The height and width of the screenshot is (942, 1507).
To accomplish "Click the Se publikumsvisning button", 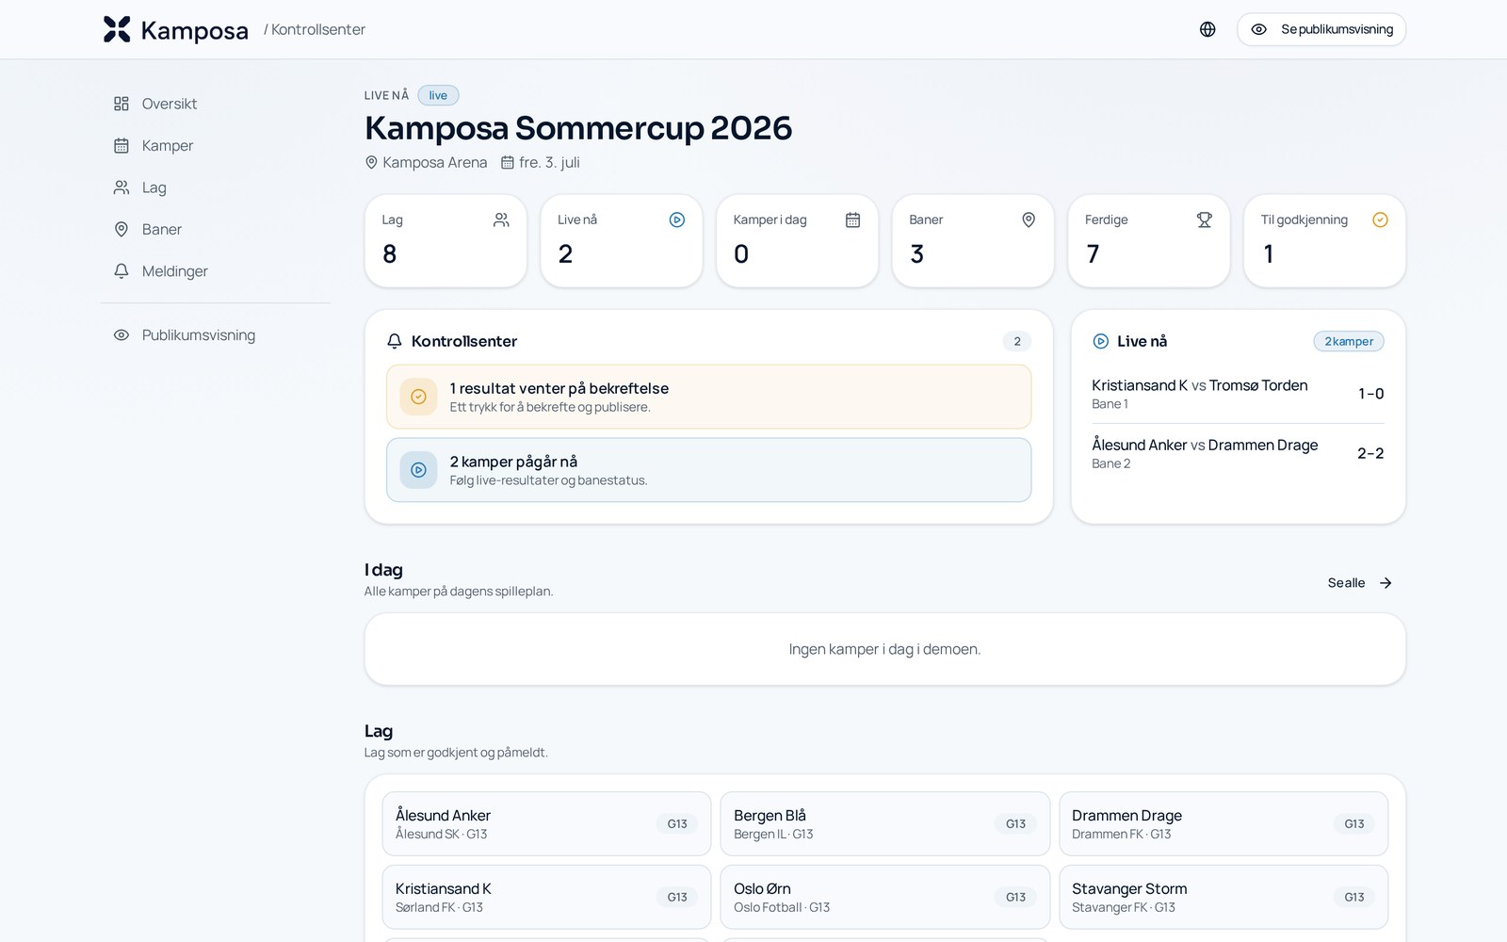I will 1321,29.
